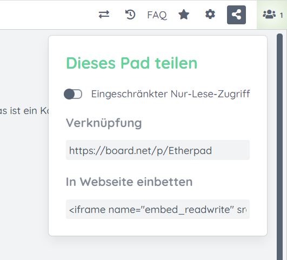Enable the read-only access toggle

[x=73, y=94]
